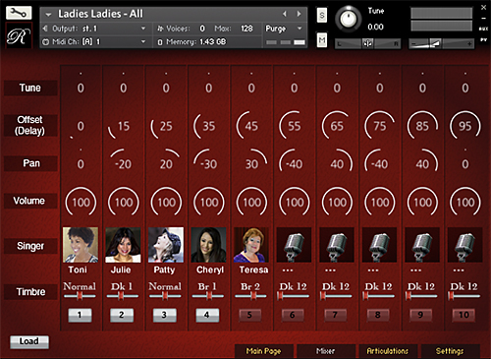491x359 pixels.
Task: Click the Realitone R logo
Action: pyautogui.click(x=19, y=35)
